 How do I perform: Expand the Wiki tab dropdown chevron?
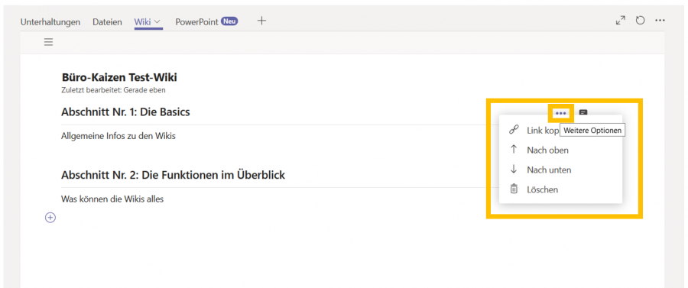[157, 21]
